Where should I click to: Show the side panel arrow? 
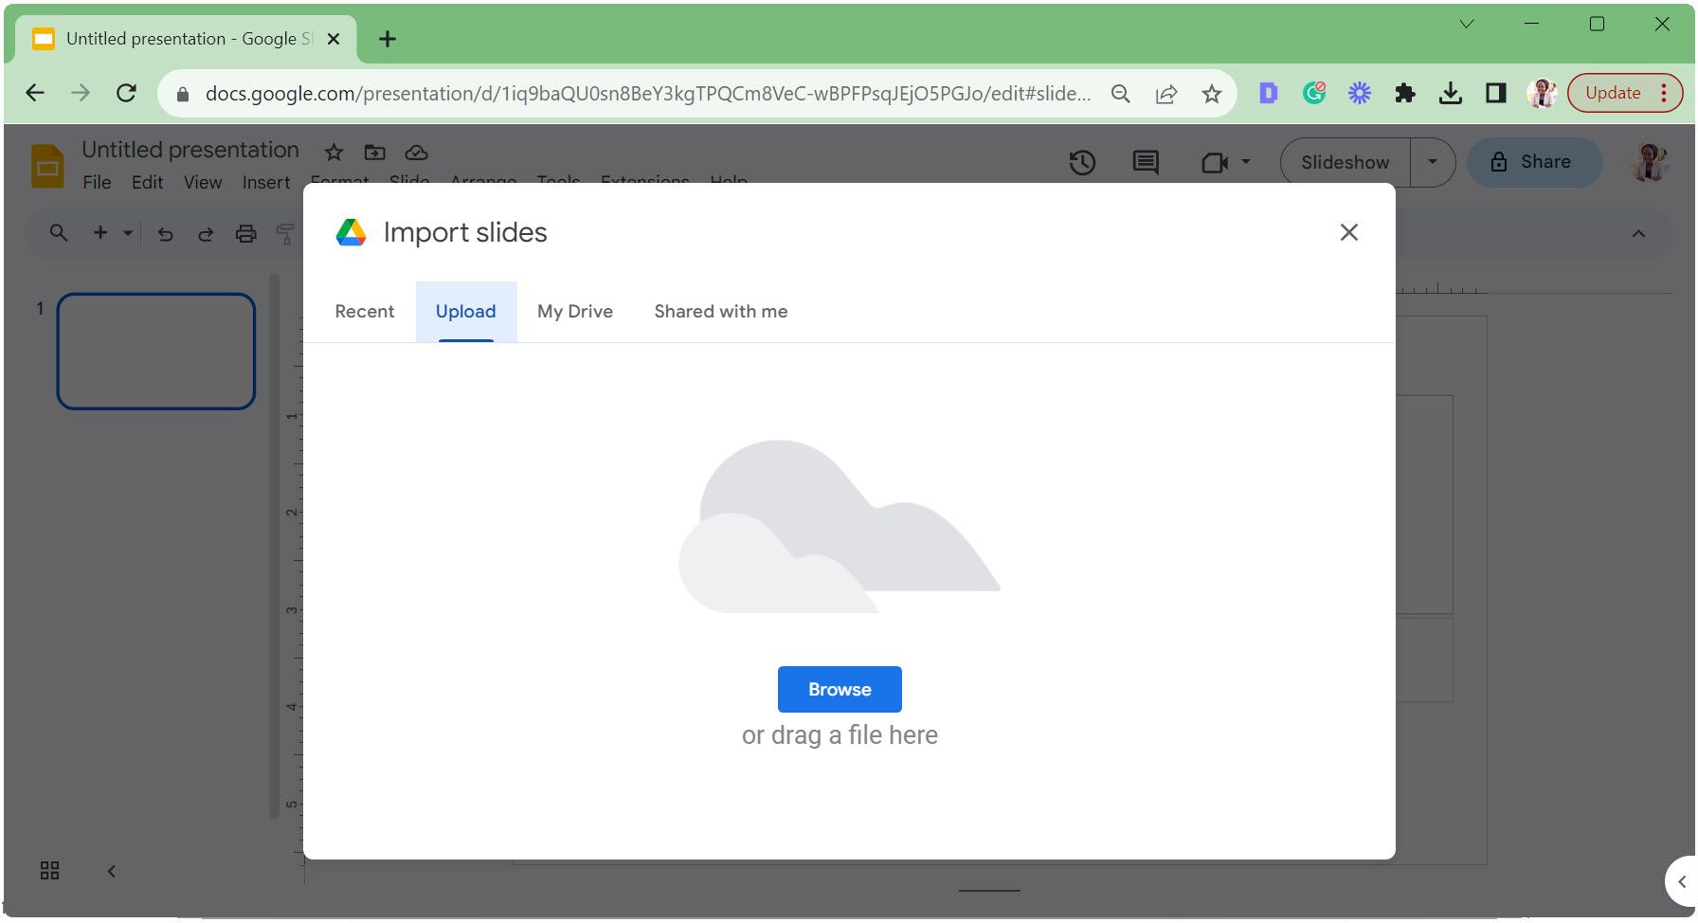[x=1682, y=881]
